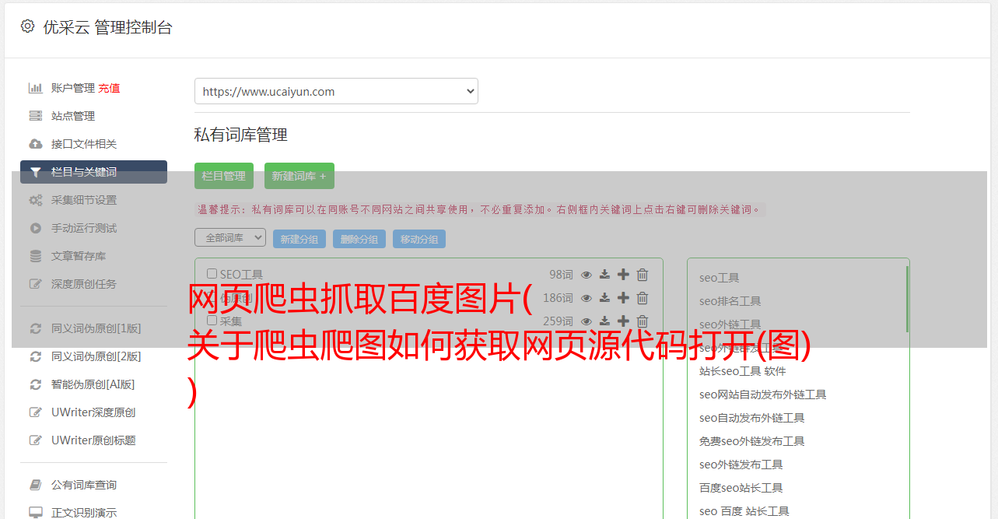
Task: Click the filter icon for 栏目与关键词
Action: click(x=35, y=172)
